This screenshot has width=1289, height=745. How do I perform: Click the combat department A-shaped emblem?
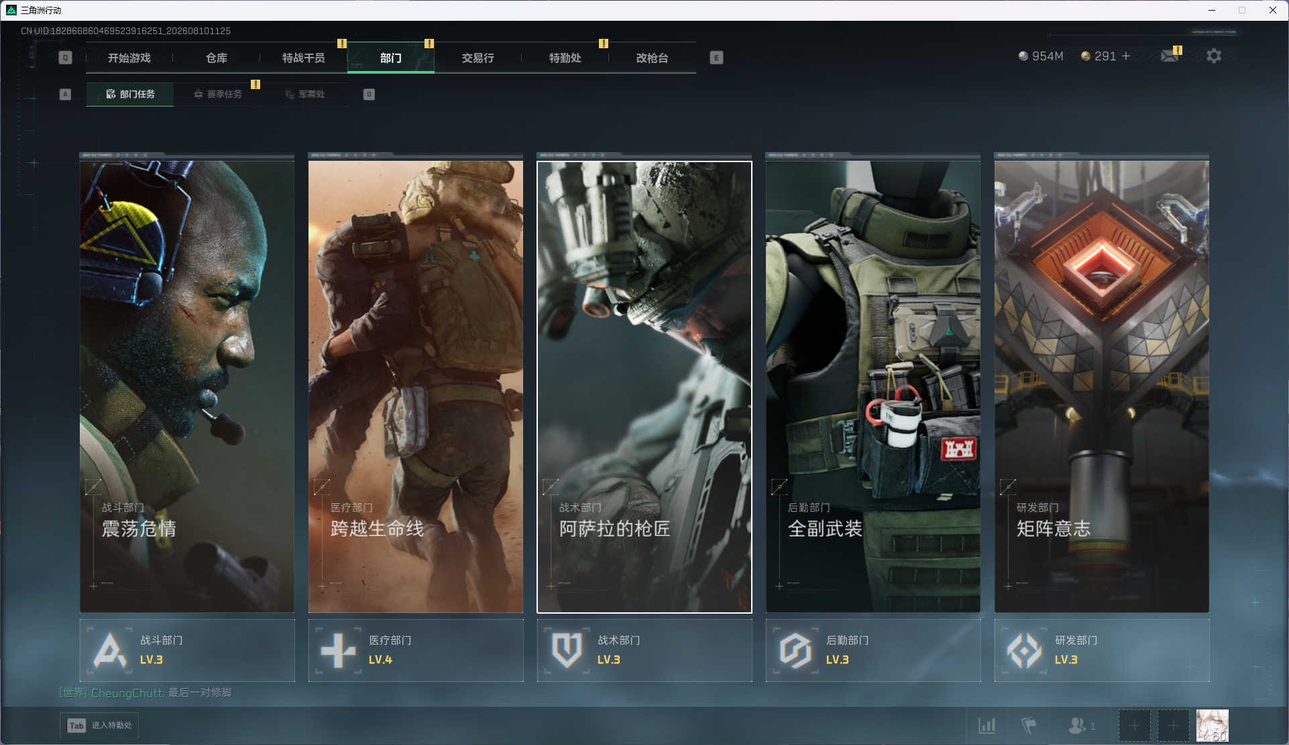click(110, 651)
